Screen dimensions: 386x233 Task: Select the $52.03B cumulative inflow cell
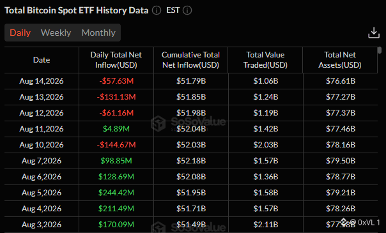191,145
